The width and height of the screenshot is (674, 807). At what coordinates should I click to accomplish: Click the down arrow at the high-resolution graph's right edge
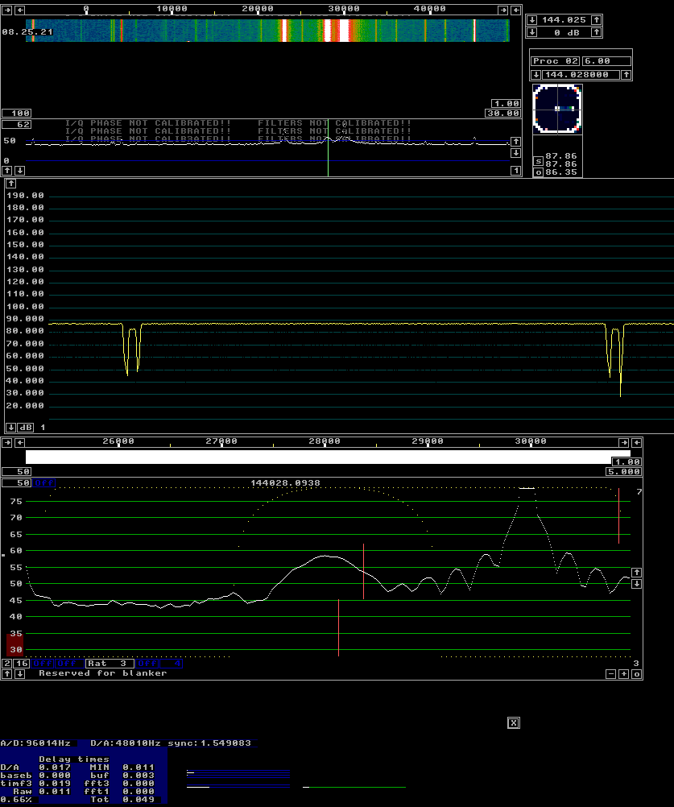pyautogui.click(x=636, y=584)
